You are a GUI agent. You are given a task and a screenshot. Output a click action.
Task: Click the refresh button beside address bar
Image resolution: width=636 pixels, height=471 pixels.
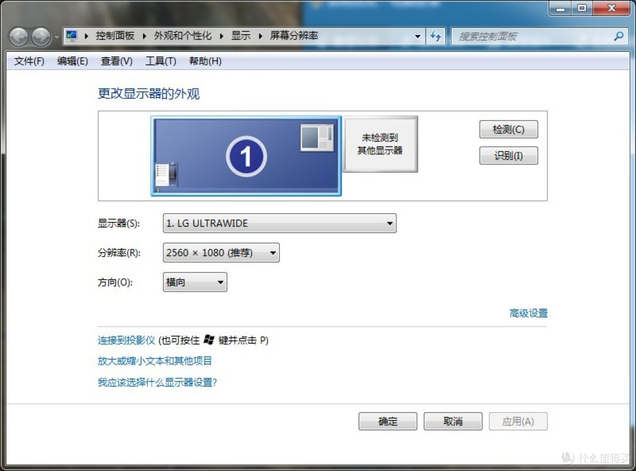[x=436, y=36]
